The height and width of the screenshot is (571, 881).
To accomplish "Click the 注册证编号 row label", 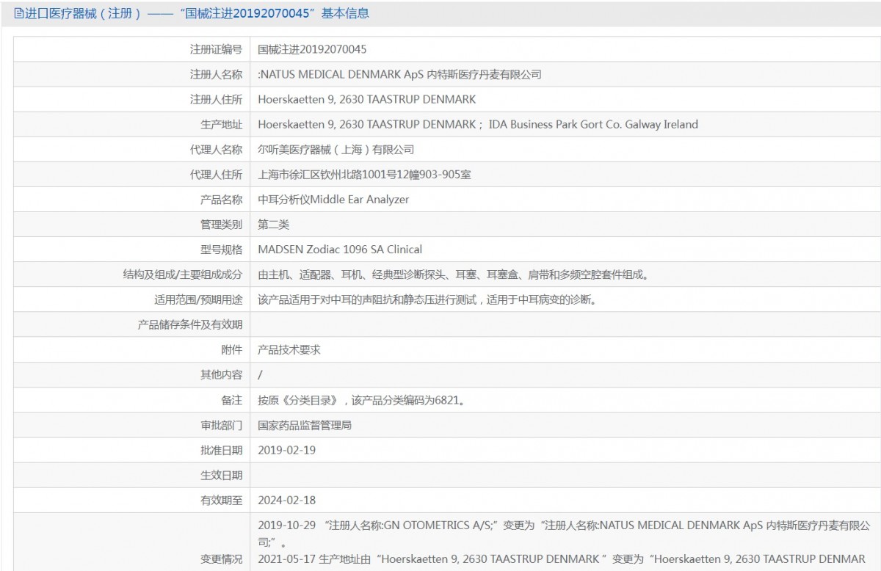I will click(x=216, y=49).
